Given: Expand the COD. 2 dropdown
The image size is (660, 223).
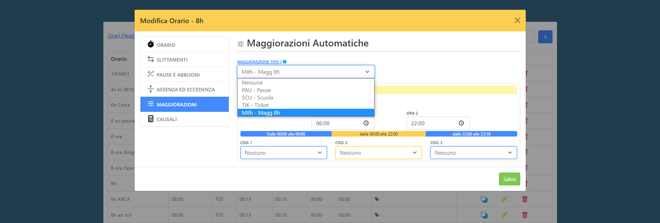Looking at the screenshot, I should (x=379, y=153).
